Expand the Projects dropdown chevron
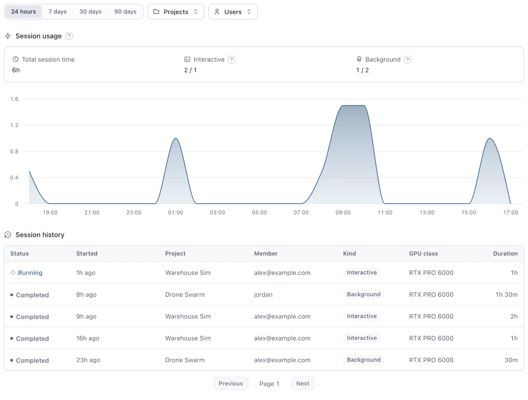The height and width of the screenshot is (400, 528). pyautogui.click(x=196, y=12)
